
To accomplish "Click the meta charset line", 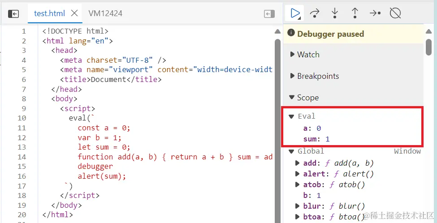I will point(113,60).
